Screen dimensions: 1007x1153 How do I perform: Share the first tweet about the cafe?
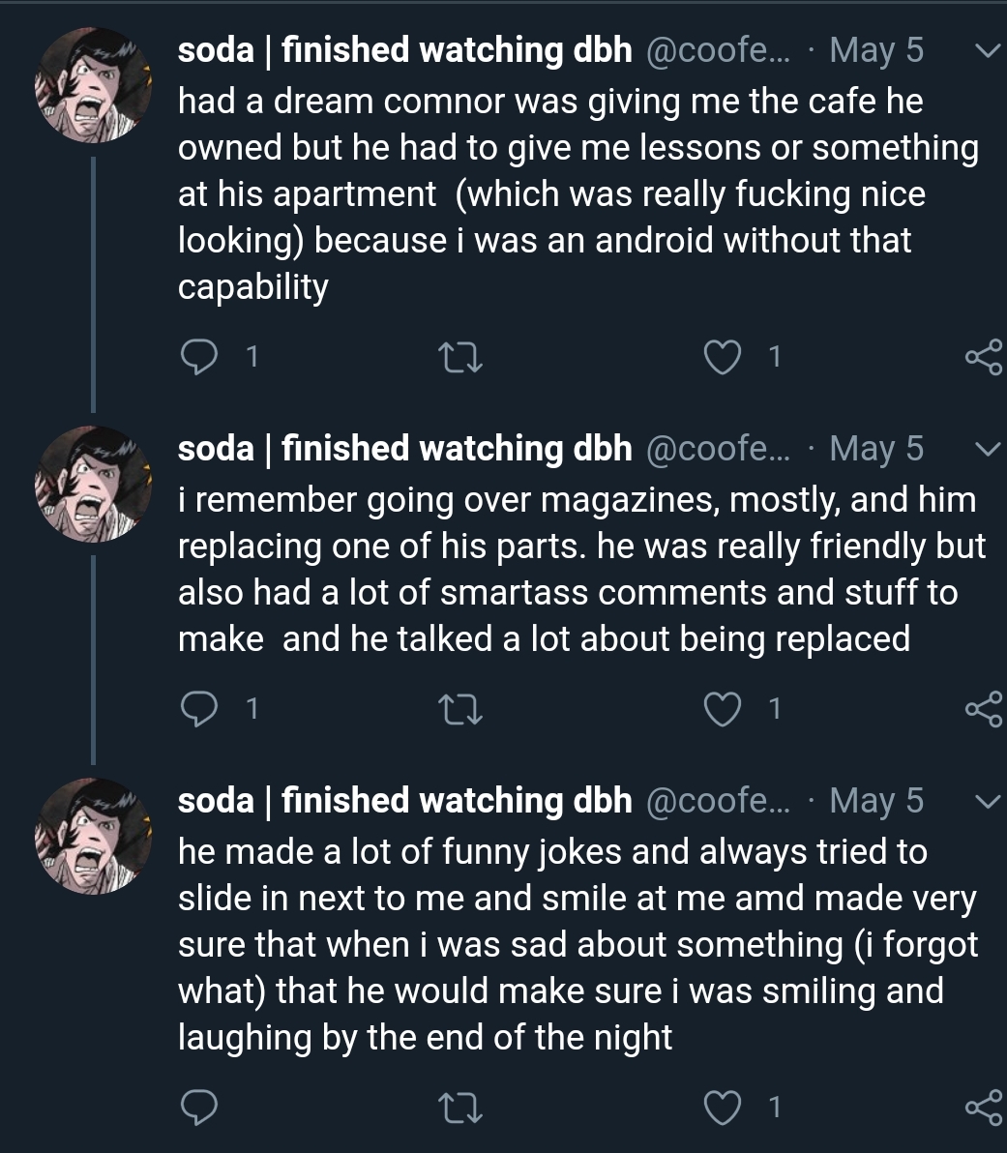(983, 358)
